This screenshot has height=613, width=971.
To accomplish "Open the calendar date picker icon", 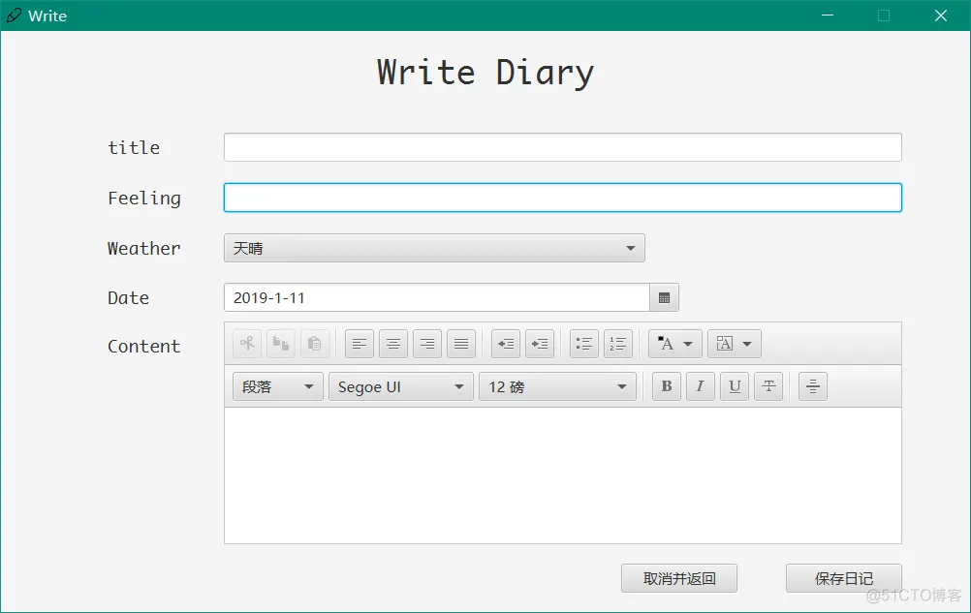I will (665, 297).
